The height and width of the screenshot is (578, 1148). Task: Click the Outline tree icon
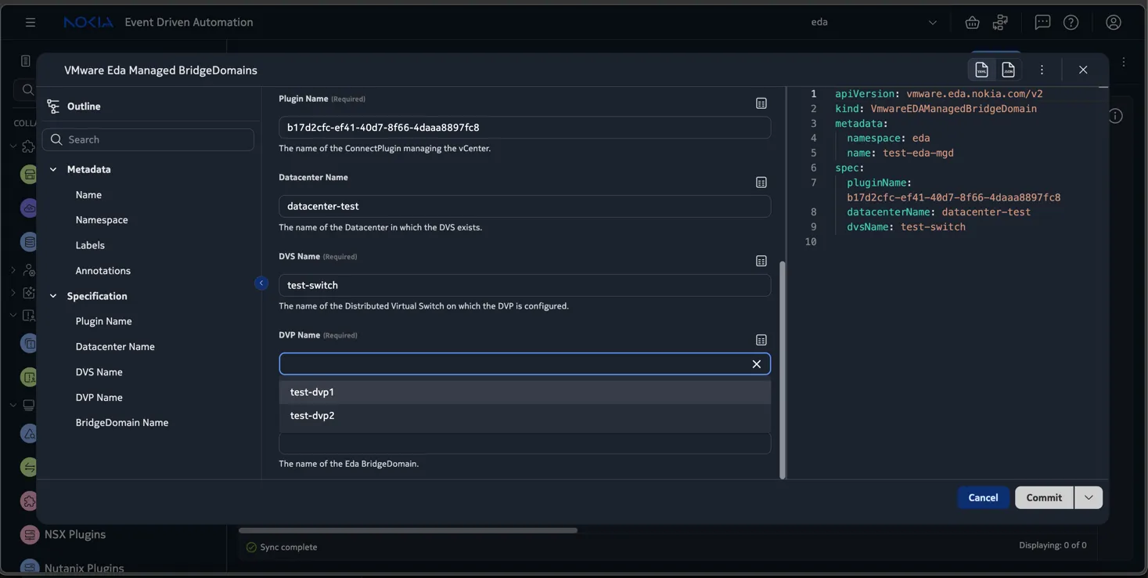[x=53, y=106]
